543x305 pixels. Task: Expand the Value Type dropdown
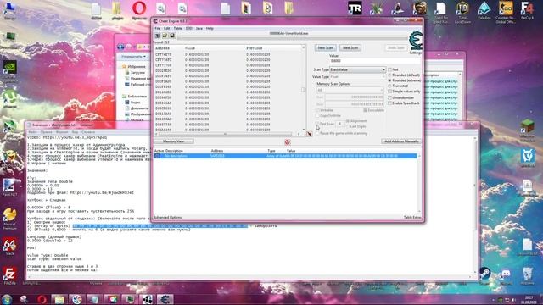pyautogui.click(x=357, y=77)
